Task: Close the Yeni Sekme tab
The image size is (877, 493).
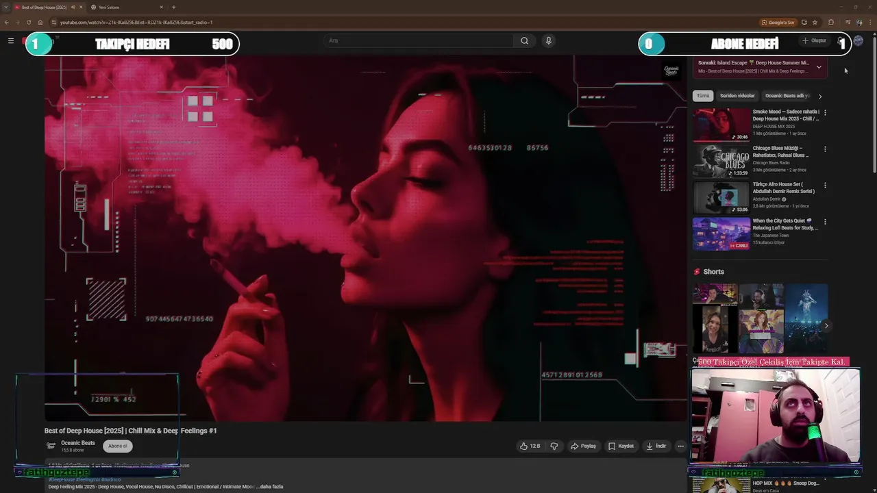Action: coord(162,7)
